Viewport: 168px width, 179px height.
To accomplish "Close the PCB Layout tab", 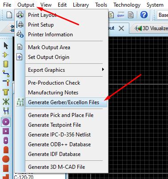I will point(121,28).
